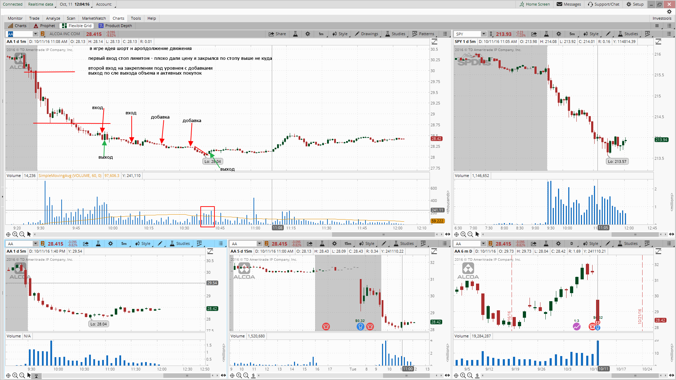
Task: Open the MarketWatch tab
Action: (94, 18)
